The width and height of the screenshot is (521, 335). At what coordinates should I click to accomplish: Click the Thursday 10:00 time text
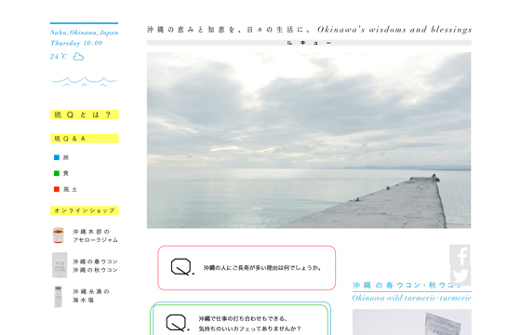(x=76, y=43)
